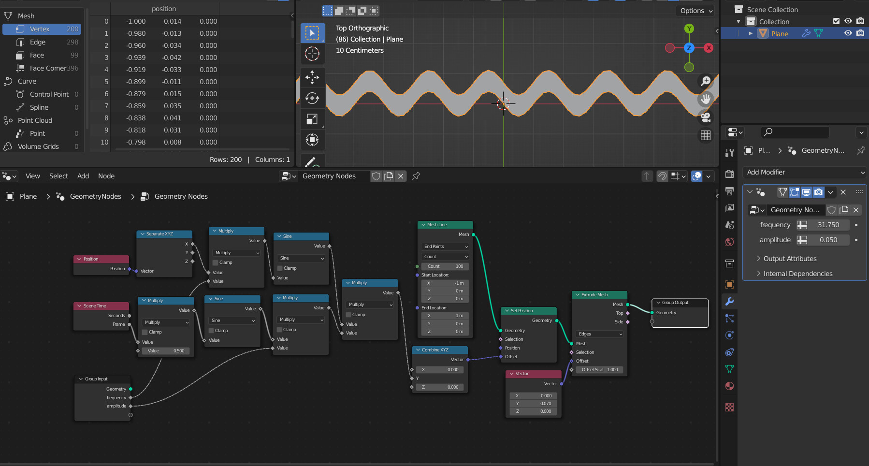
Task: Open the World Properties globe icon
Action: click(730, 241)
